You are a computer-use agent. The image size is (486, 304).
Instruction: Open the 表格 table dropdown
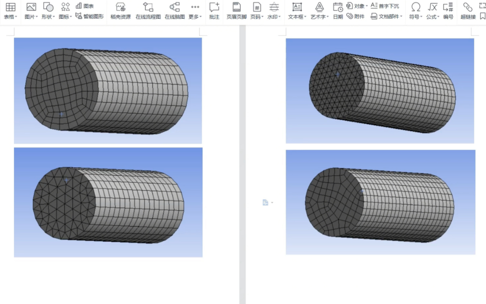point(10,17)
